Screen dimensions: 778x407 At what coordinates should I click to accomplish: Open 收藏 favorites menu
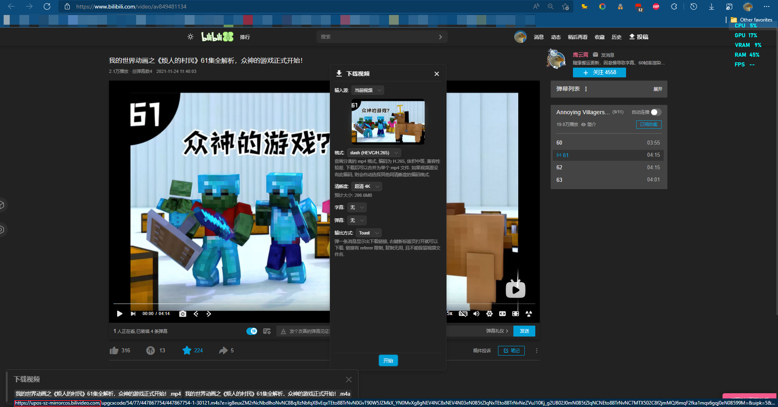pos(600,37)
